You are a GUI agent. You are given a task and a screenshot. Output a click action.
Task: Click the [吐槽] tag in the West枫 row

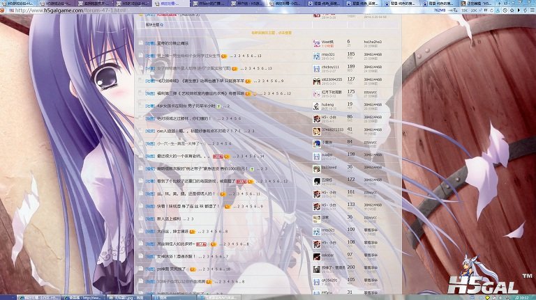click(151, 43)
